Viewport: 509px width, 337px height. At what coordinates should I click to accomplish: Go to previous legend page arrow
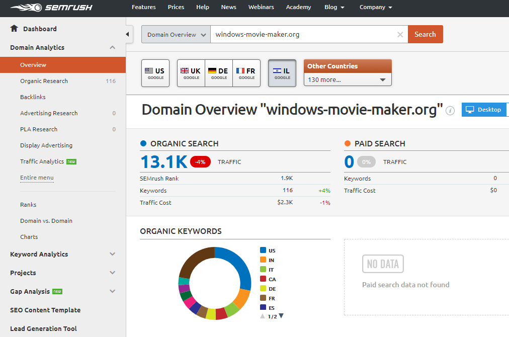tap(262, 316)
